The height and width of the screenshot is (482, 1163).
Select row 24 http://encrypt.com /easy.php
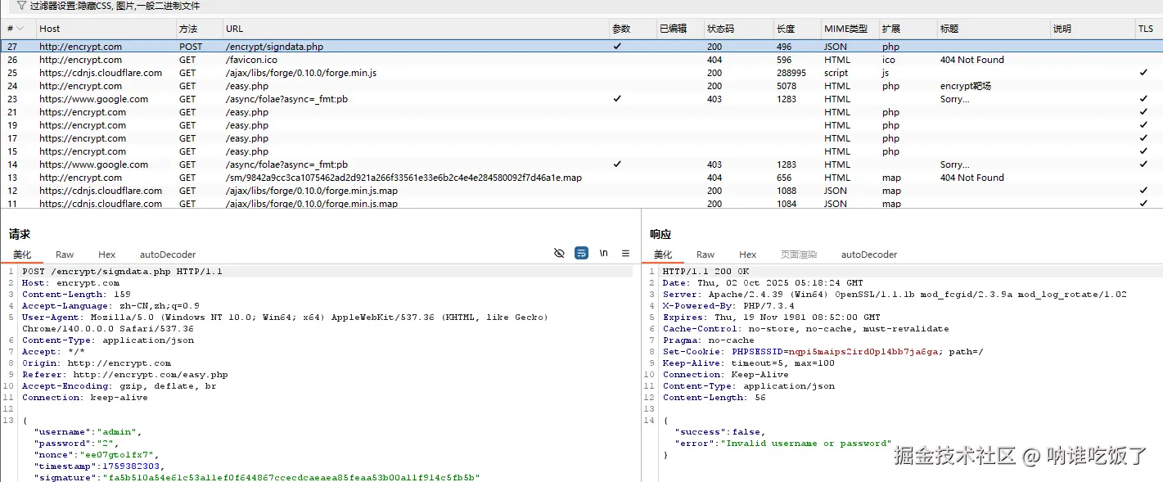pos(581,86)
